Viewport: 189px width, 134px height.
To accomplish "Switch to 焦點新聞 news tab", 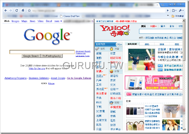I will point(132,44).
